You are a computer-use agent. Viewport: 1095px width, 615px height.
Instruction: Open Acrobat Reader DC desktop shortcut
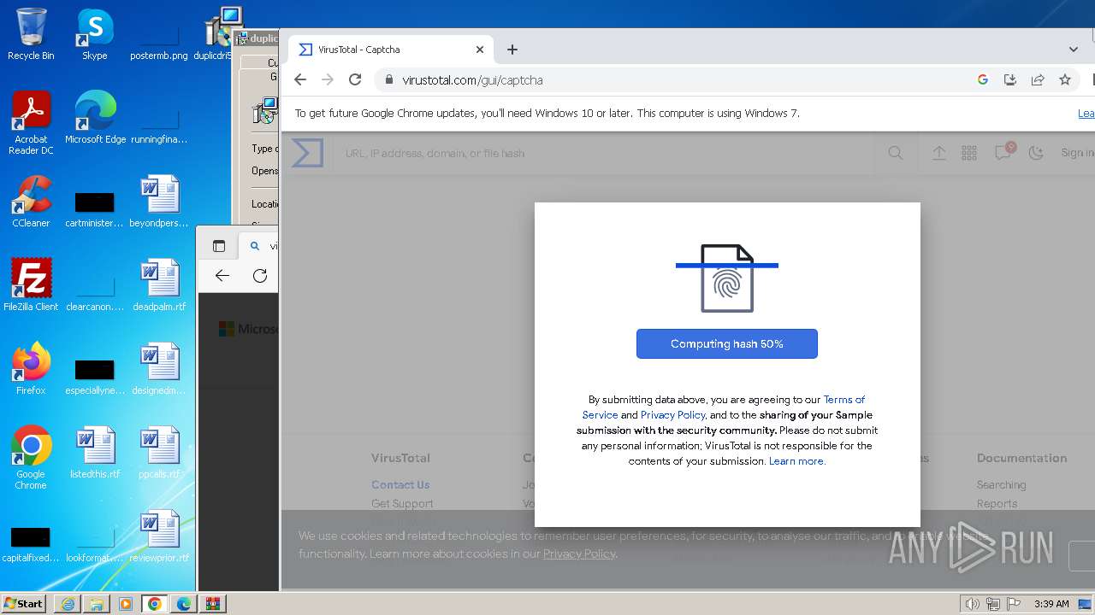coord(31,123)
